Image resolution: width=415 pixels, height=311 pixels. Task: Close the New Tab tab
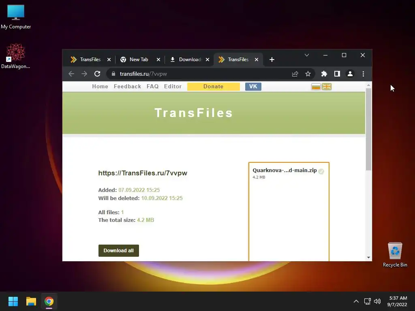(x=158, y=60)
